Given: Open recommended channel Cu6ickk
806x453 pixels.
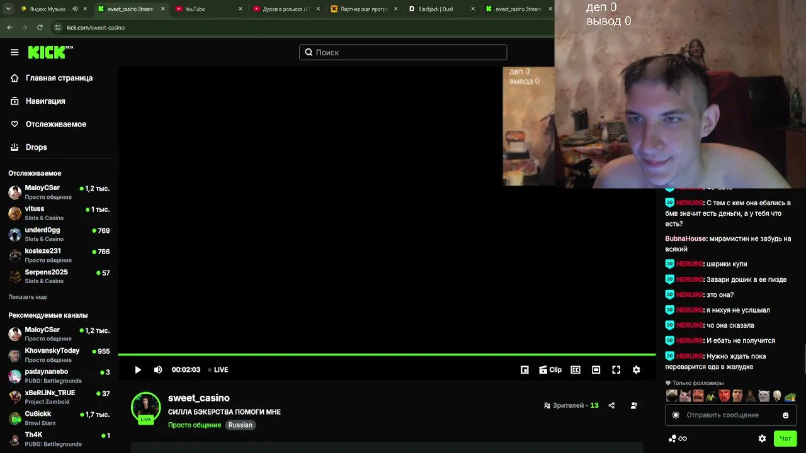Looking at the screenshot, I should coord(59,418).
